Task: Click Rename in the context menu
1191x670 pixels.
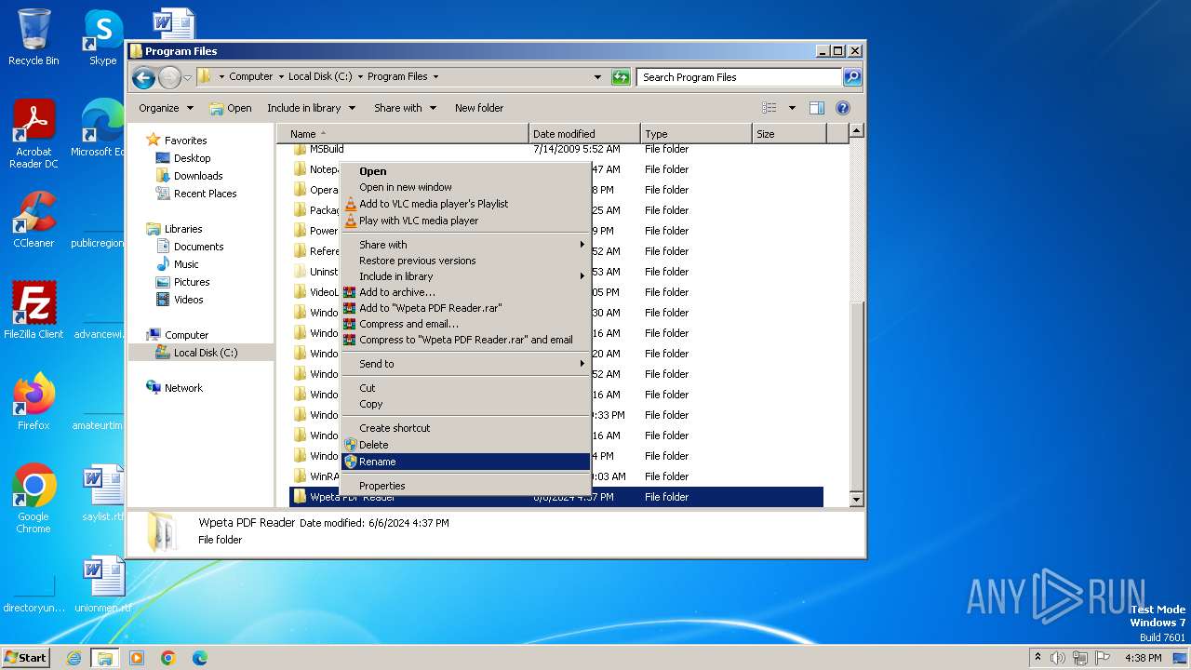Action: pos(465,462)
